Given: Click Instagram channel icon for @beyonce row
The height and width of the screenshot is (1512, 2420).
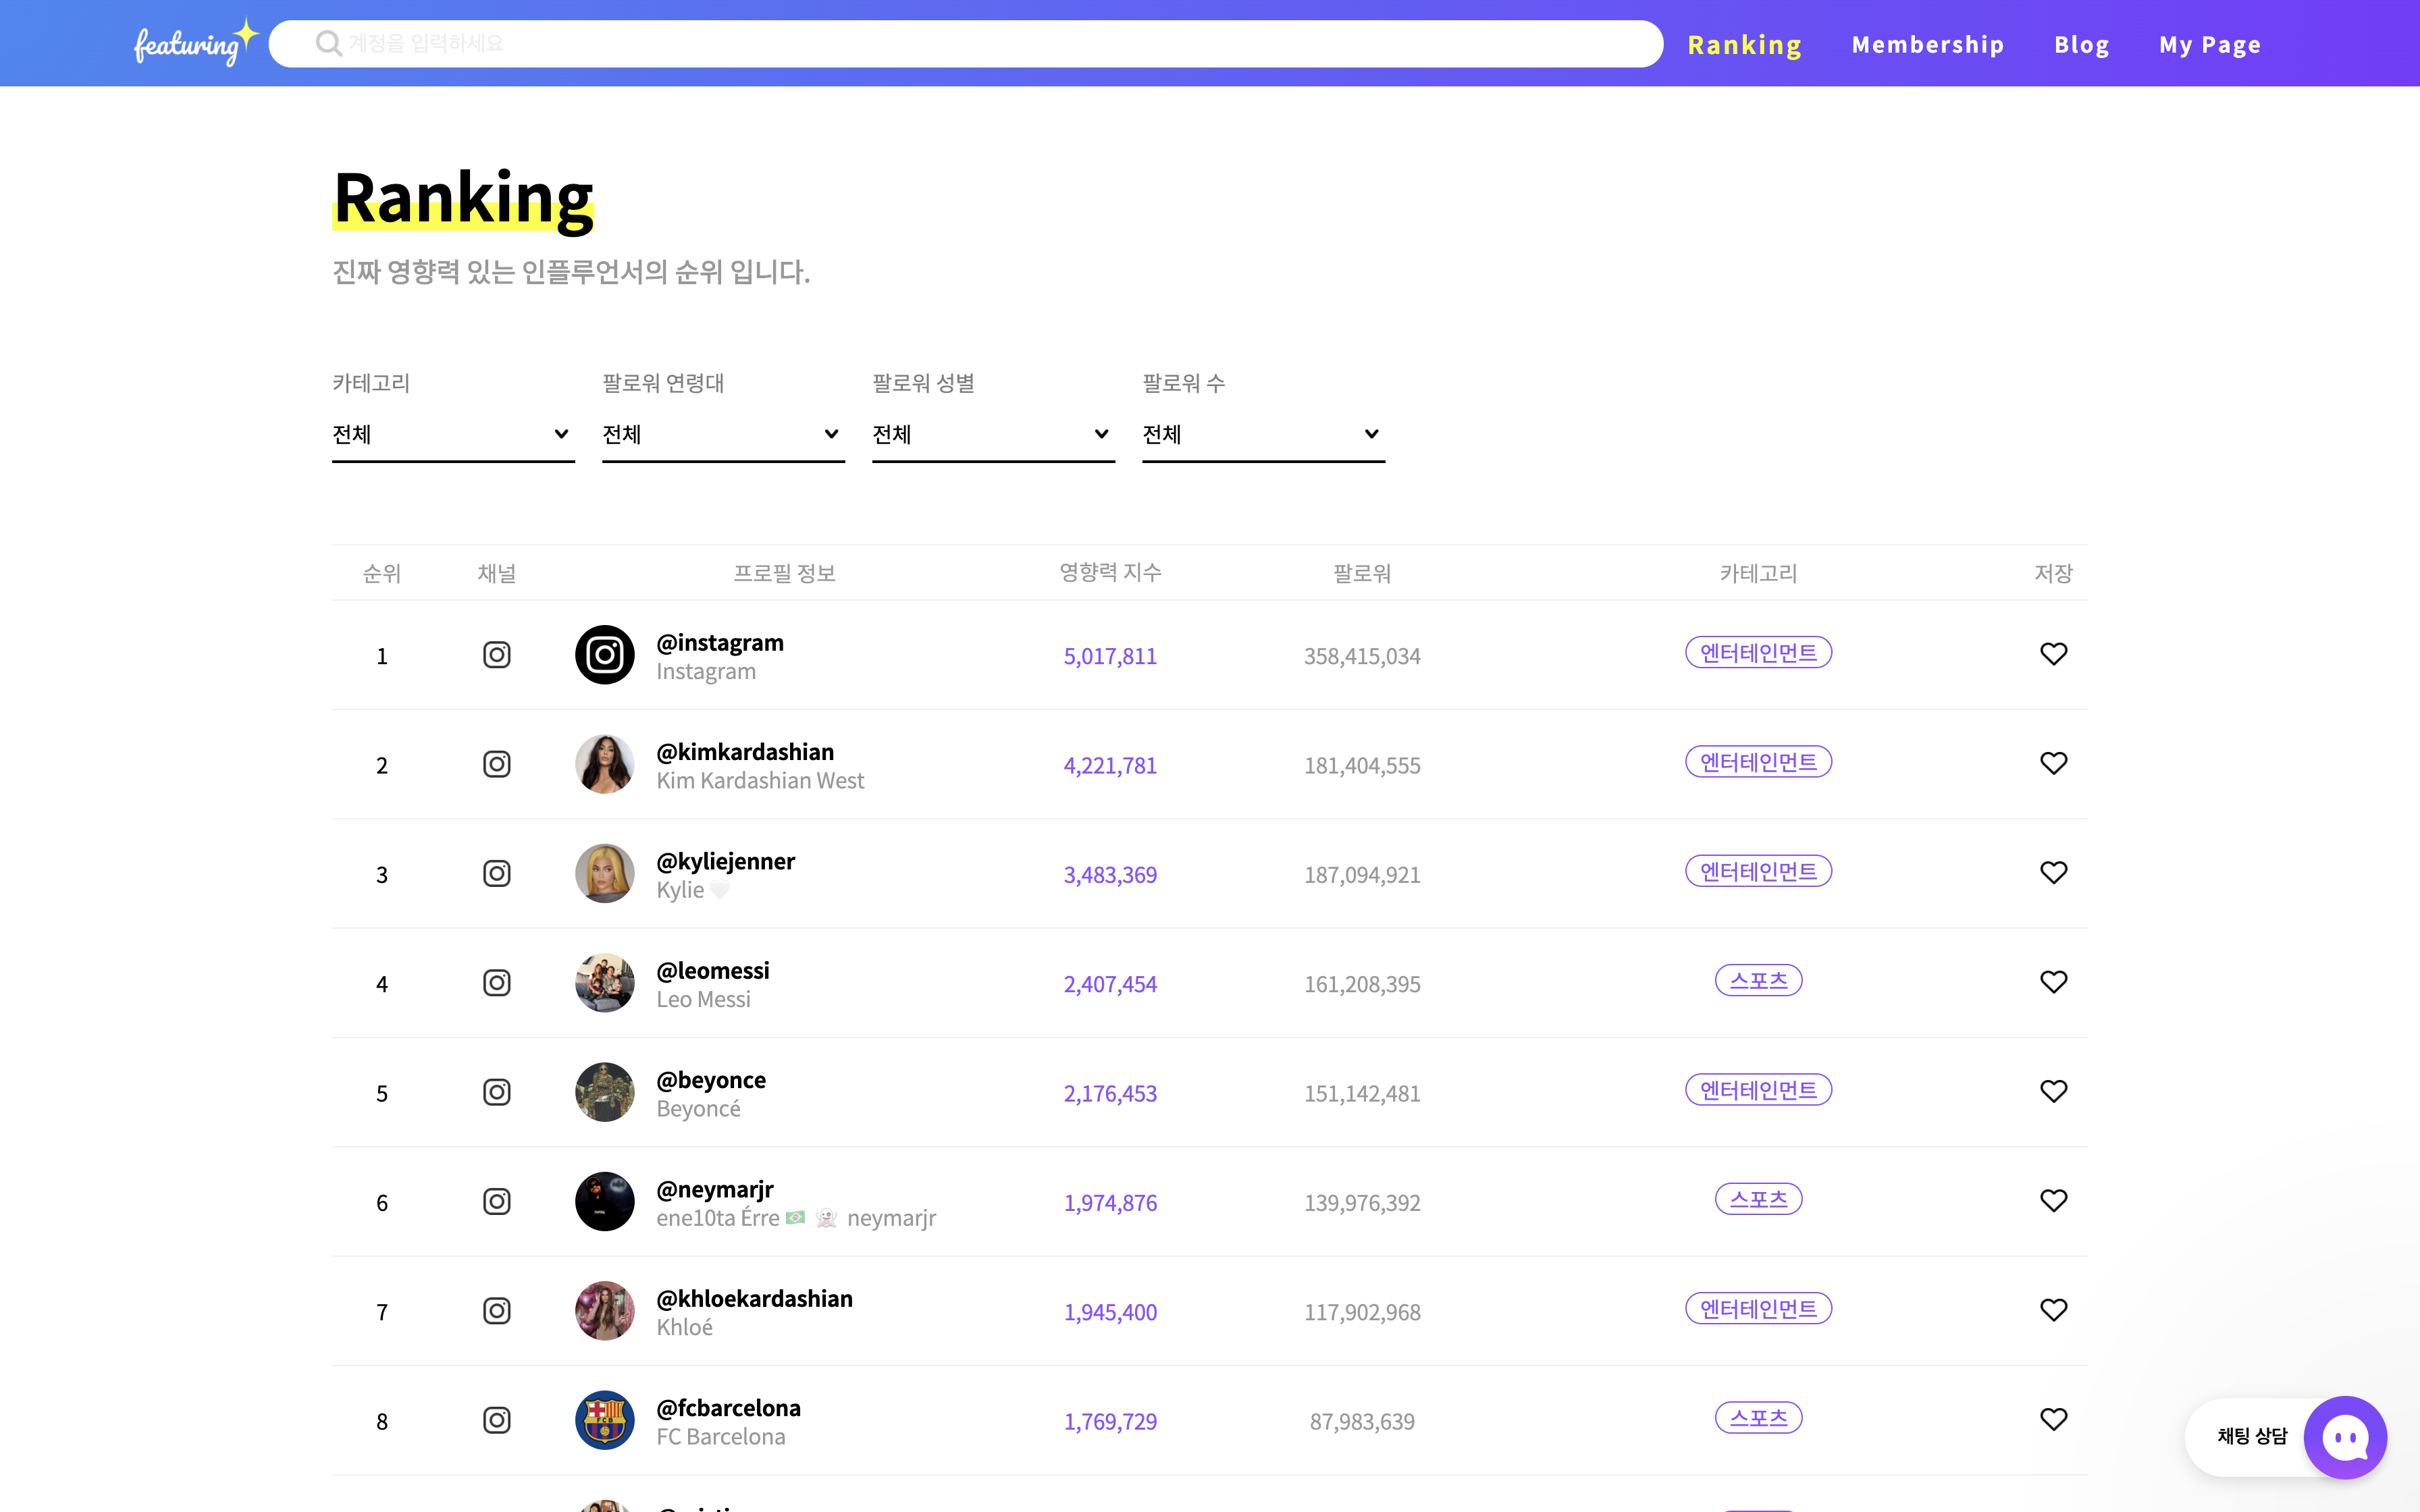Looking at the screenshot, I should [x=497, y=1092].
